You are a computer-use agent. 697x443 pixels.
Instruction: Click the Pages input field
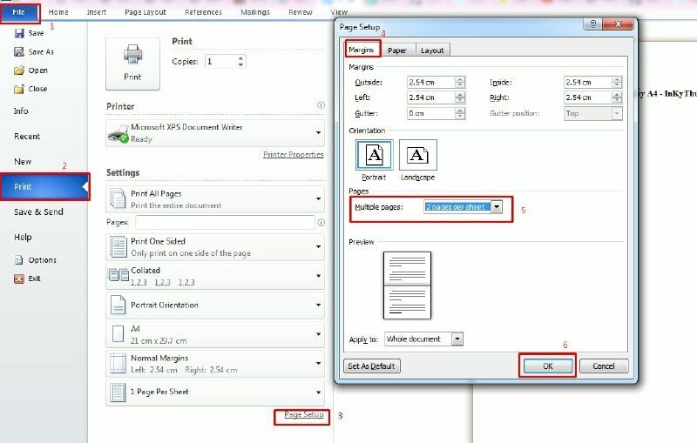point(225,223)
